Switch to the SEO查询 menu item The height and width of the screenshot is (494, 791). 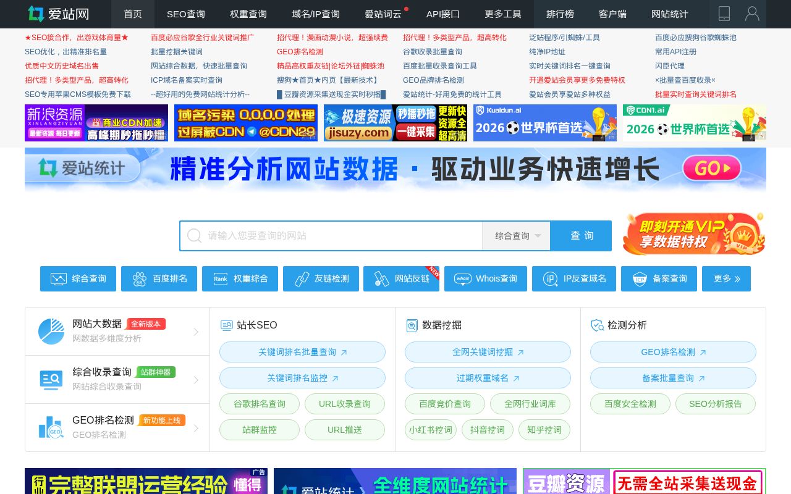click(185, 14)
